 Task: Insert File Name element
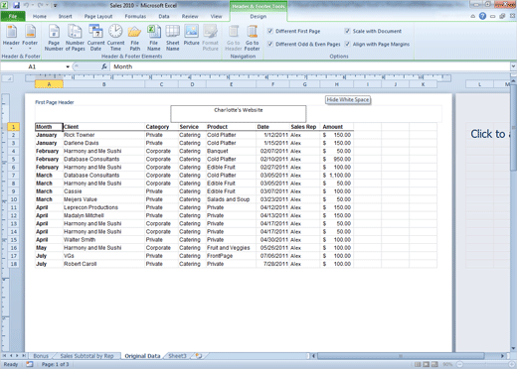(154, 38)
